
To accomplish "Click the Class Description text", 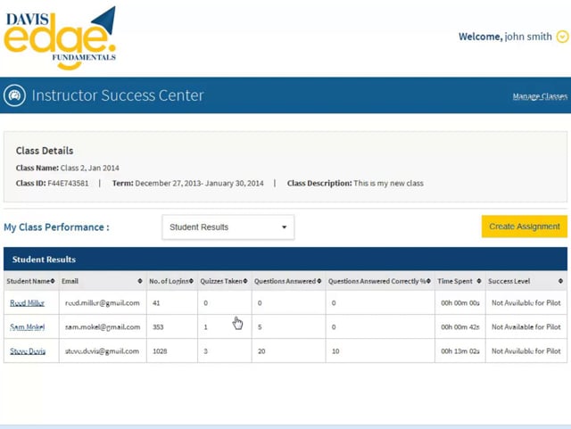I will (x=355, y=183).
